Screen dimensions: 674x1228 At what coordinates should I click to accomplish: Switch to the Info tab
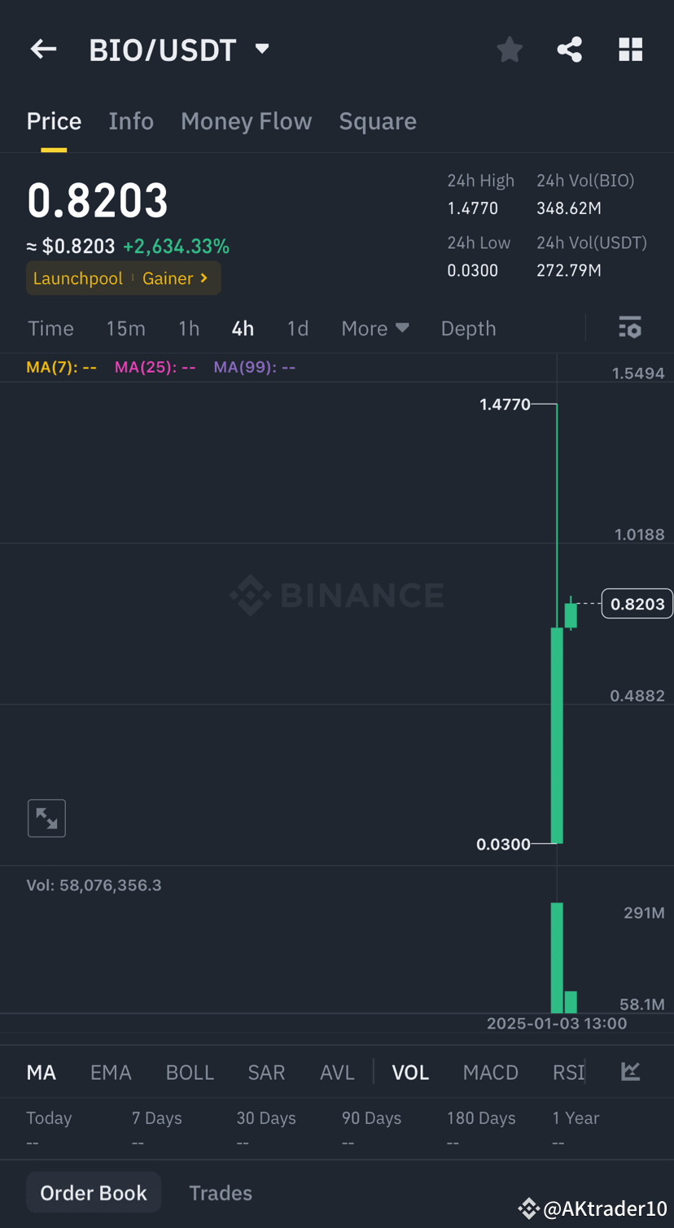pyautogui.click(x=131, y=121)
